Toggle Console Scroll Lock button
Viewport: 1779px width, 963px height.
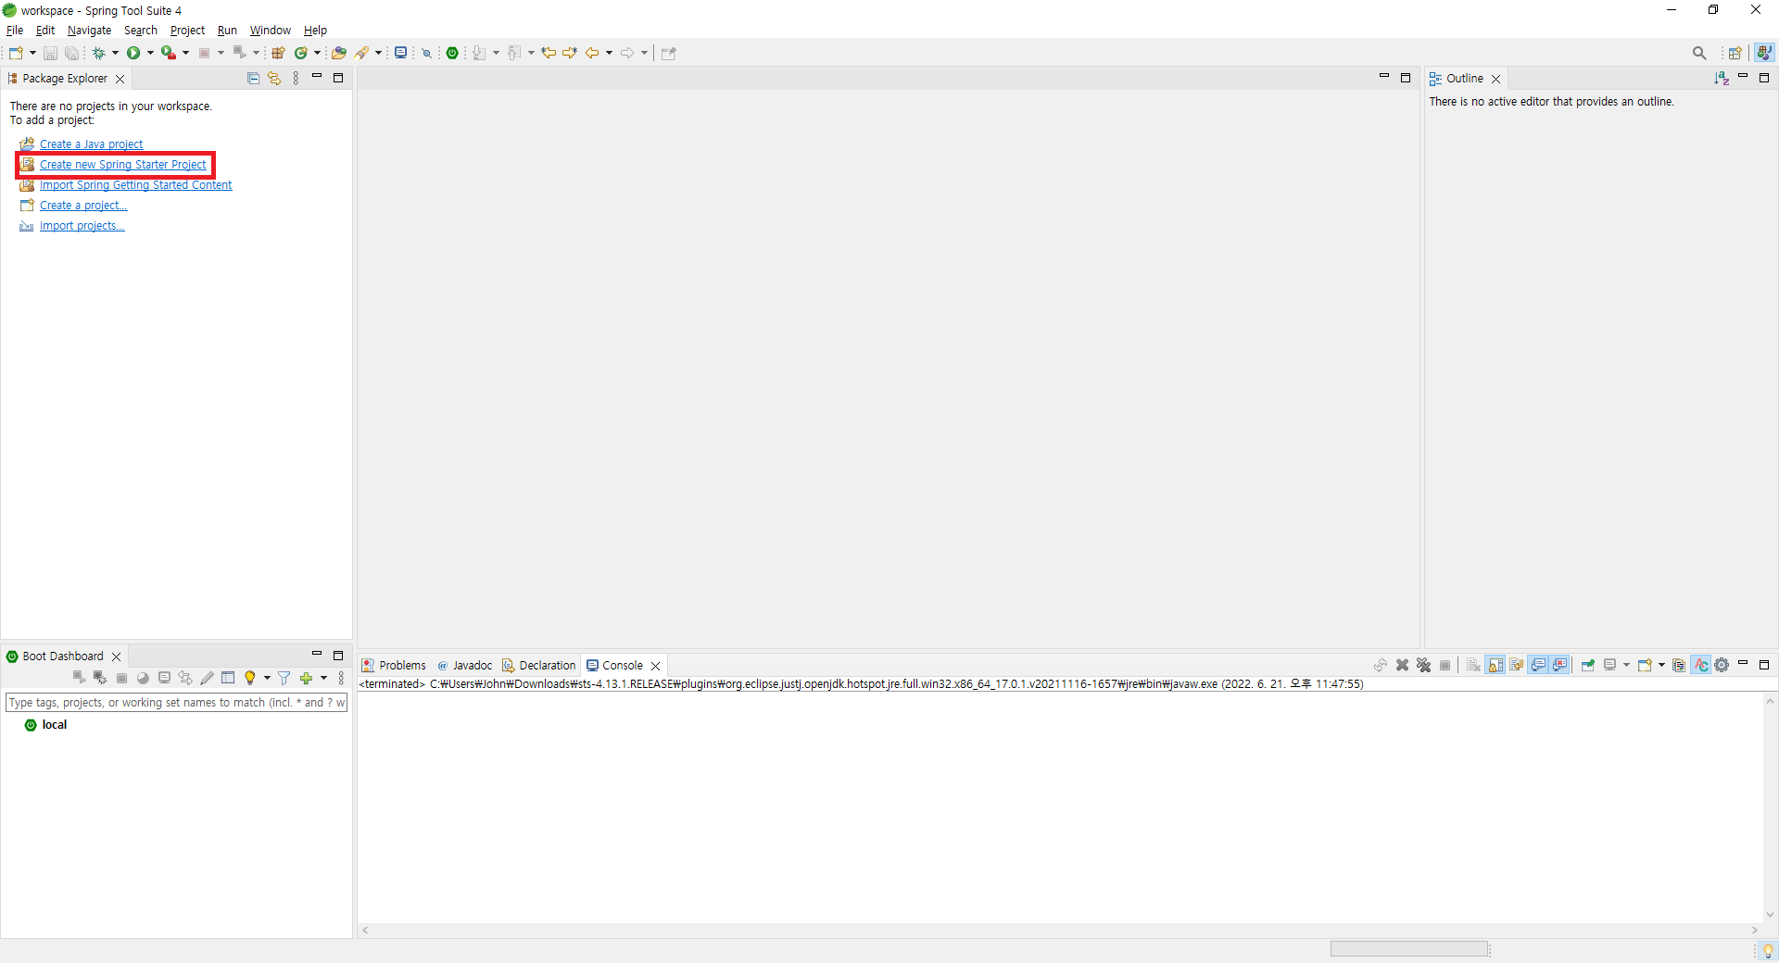point(1495,665)
